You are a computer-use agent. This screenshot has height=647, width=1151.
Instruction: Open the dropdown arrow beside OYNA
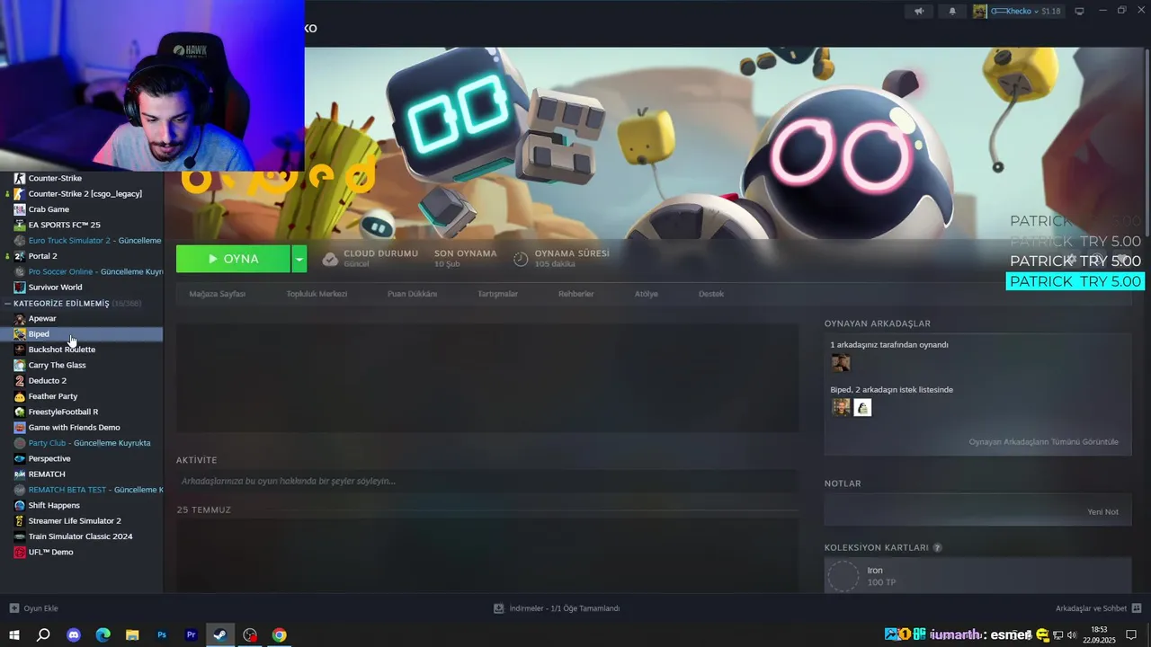[x=299, y=259]
